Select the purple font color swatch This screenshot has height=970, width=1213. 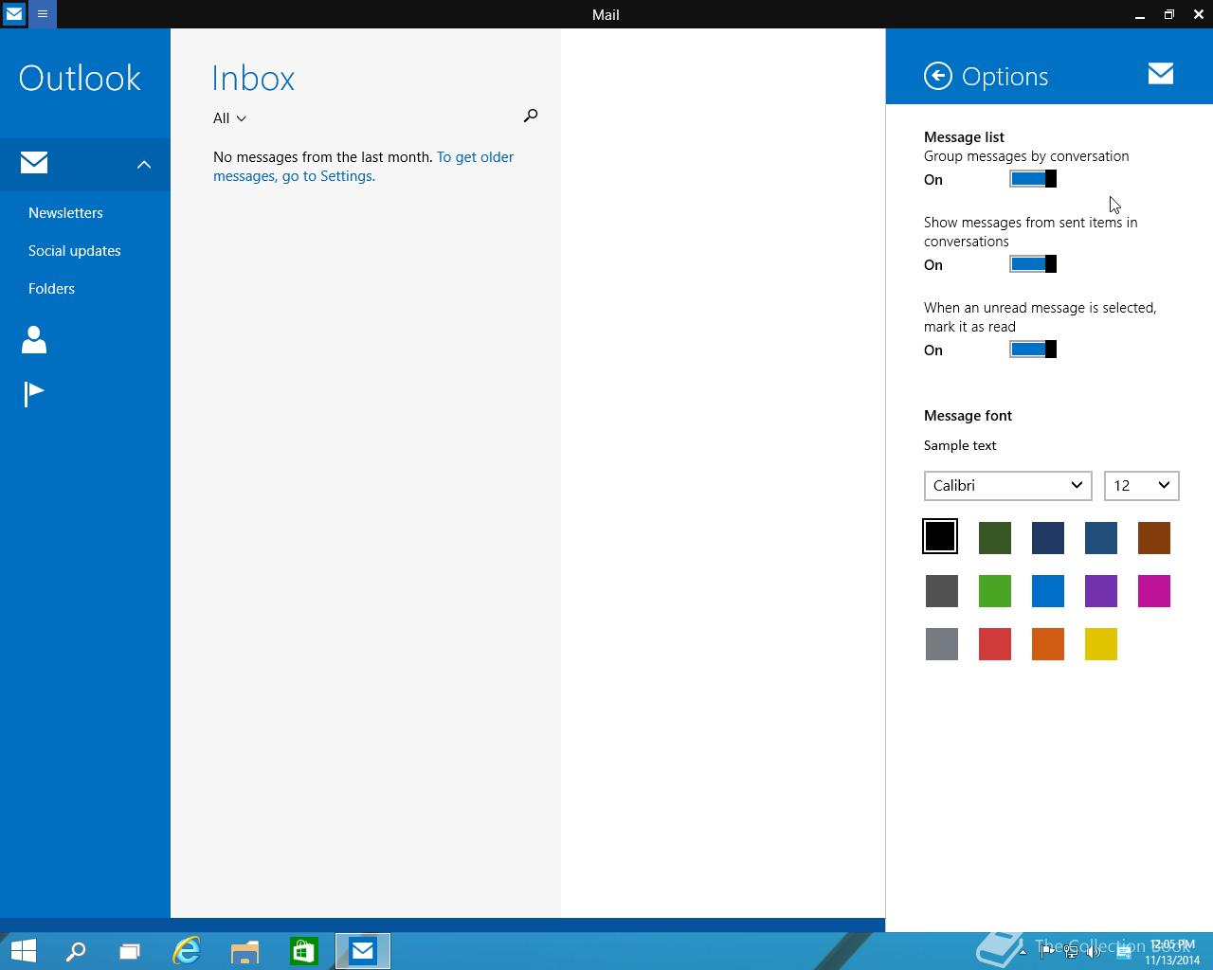point(1101,591)
